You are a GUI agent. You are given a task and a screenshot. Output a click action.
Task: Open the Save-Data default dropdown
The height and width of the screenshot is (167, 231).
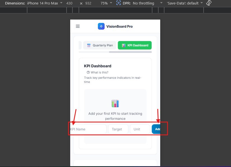tap(185, 3)
